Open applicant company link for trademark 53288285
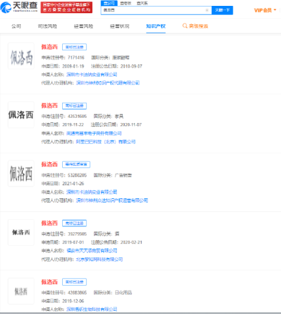Screen dimensions: 281x314 click(x=91, y=192)
